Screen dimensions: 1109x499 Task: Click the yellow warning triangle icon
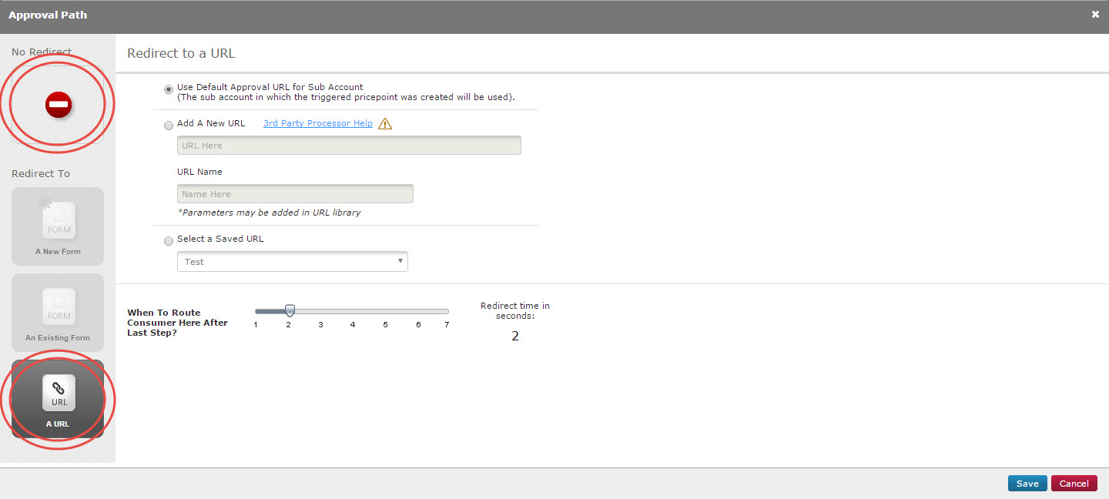click(385, 124)
